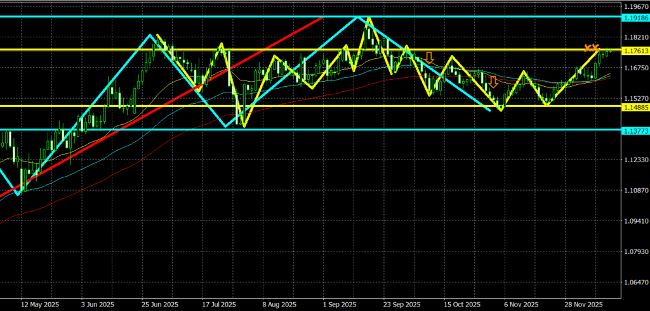Image resolution: width=650 pixels, height=311 pixels.
Task: Click the left orange X marker
Action: (x=588, y=48)
